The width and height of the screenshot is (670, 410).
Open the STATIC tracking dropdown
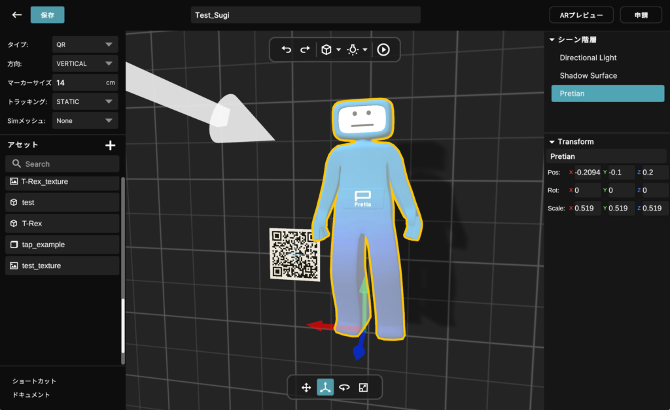coord(85,102)
